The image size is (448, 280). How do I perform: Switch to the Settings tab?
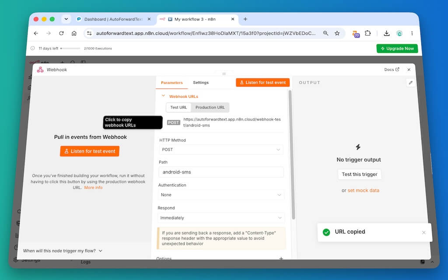(201, 83)
